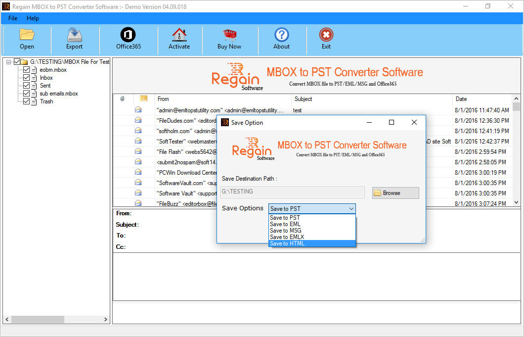Click the folder tree scroll-left arrow
This screenshot has height=337, width=524.
(x=7, y=319)
